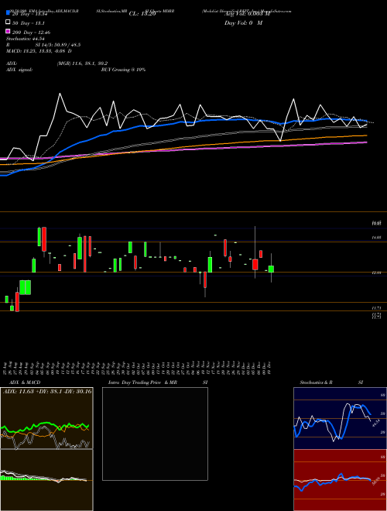Click the 'BUY Growing @ 10%' signal text
The height and width of the screenshot is (511, 387).
click(123, 70)
